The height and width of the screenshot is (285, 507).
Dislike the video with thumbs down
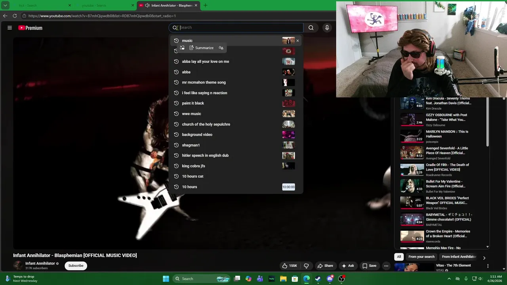[x=306, y=266]
